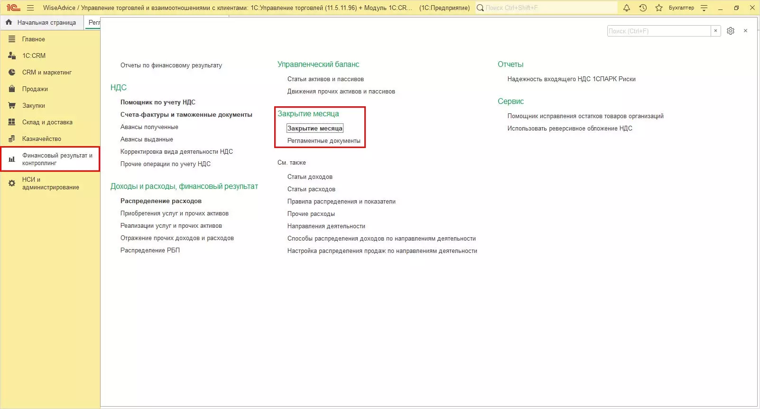Open Статьи доходов
This screenshot has height=409, width=760.
point(310,177)
